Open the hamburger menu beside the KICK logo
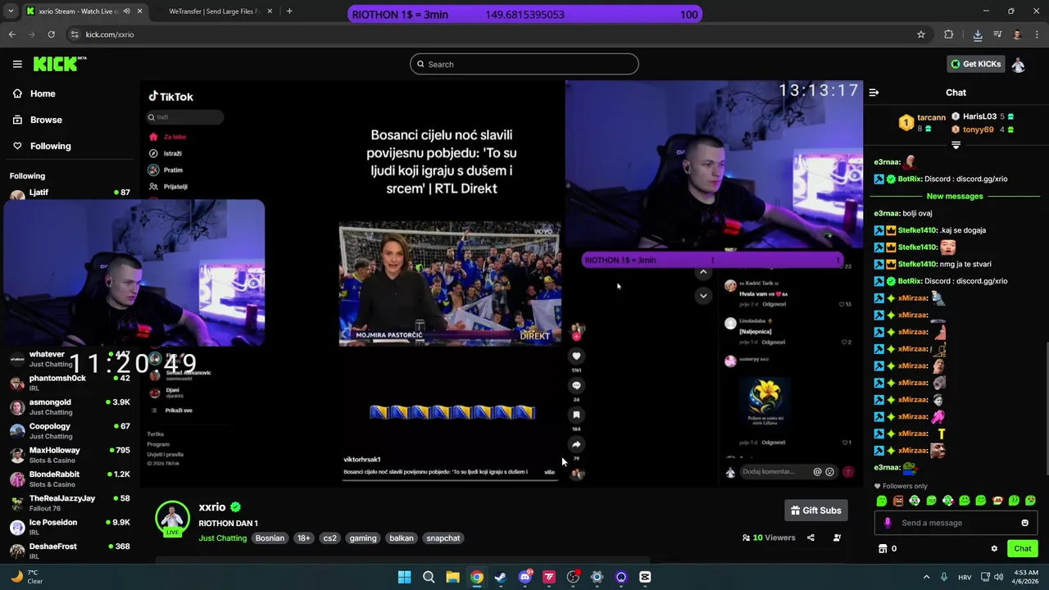 point(17,64)
